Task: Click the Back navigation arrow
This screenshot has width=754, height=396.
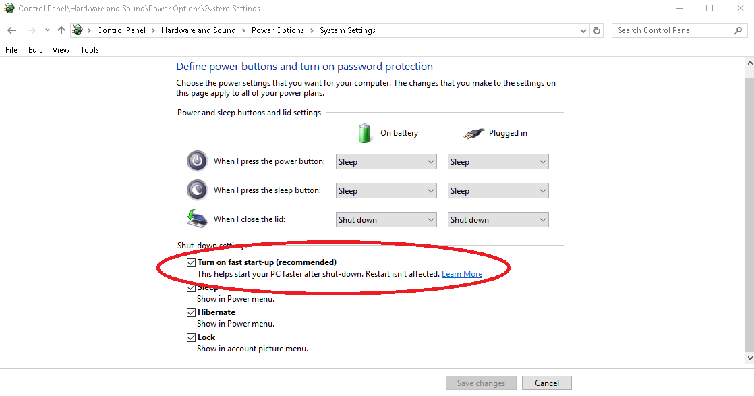Action: [11, 30]
